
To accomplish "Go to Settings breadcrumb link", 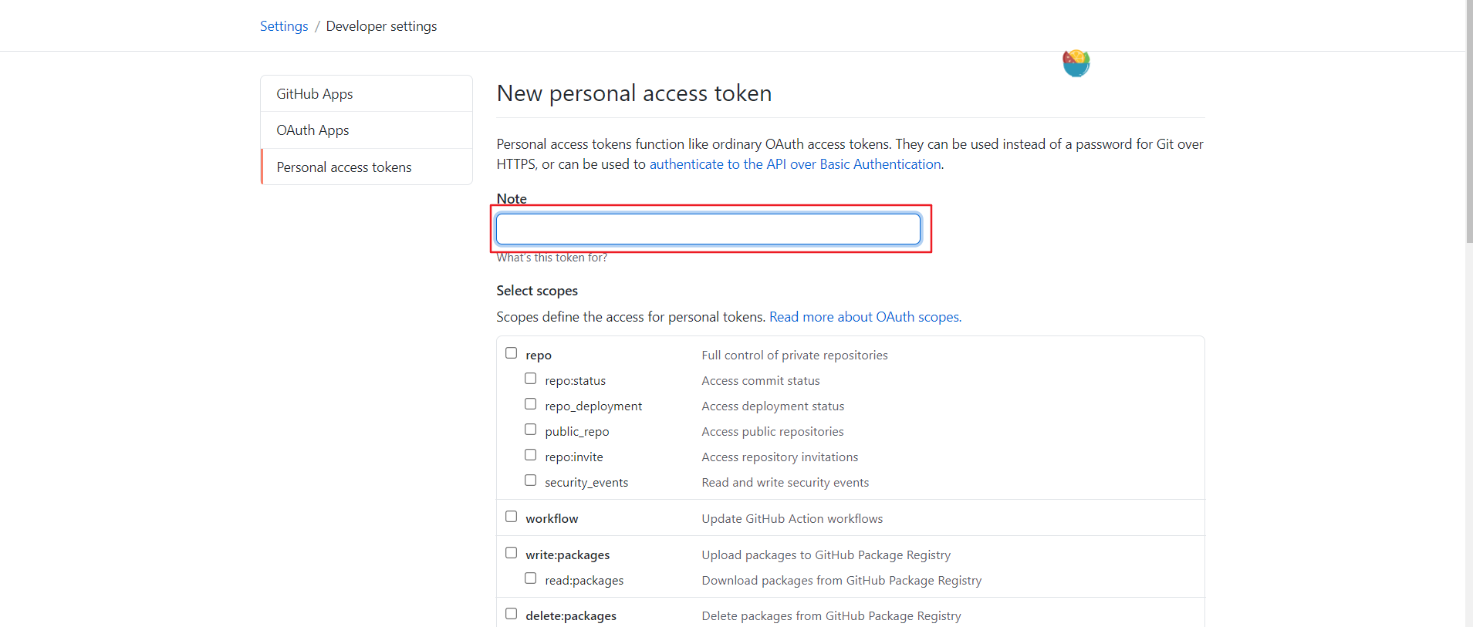I will [284, 26].
